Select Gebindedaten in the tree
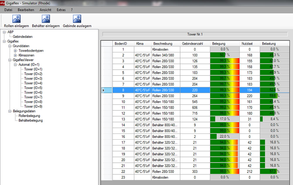Image resolution: width=293 pixels, height=185 pixels. 23,37
